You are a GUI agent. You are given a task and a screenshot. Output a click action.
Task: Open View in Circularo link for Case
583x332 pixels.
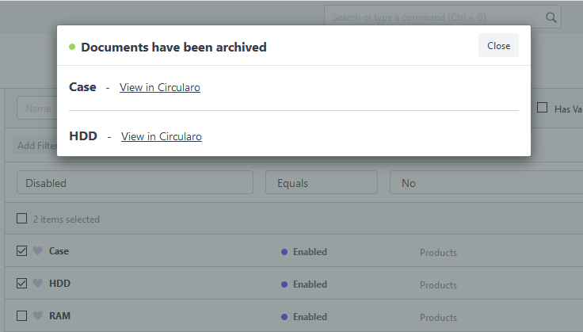[160, 87]
